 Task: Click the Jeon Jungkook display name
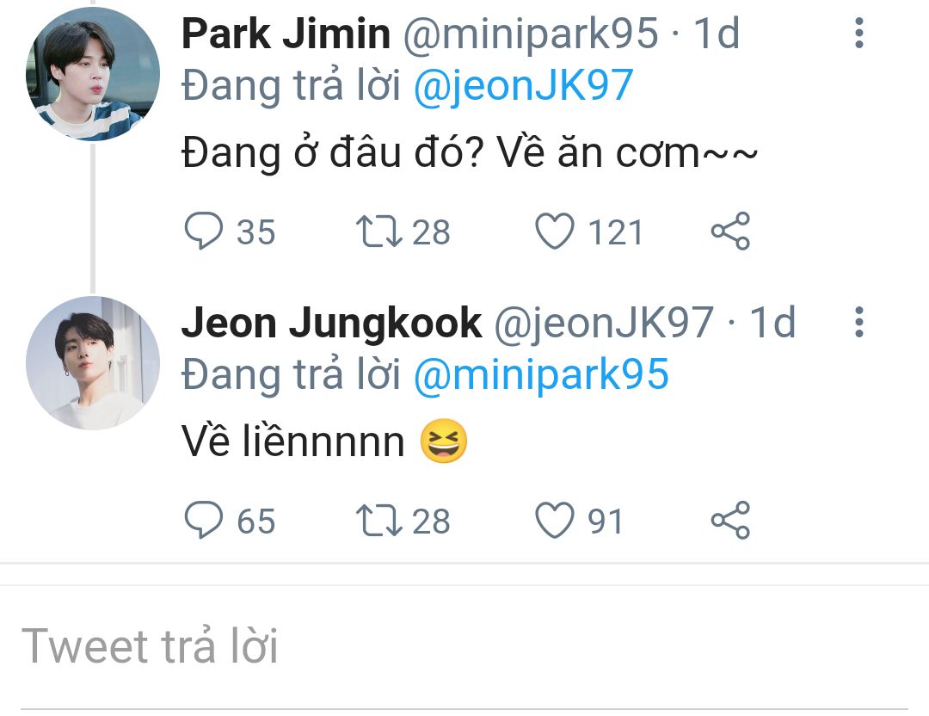pyautogui.click(x=331, y=324)
